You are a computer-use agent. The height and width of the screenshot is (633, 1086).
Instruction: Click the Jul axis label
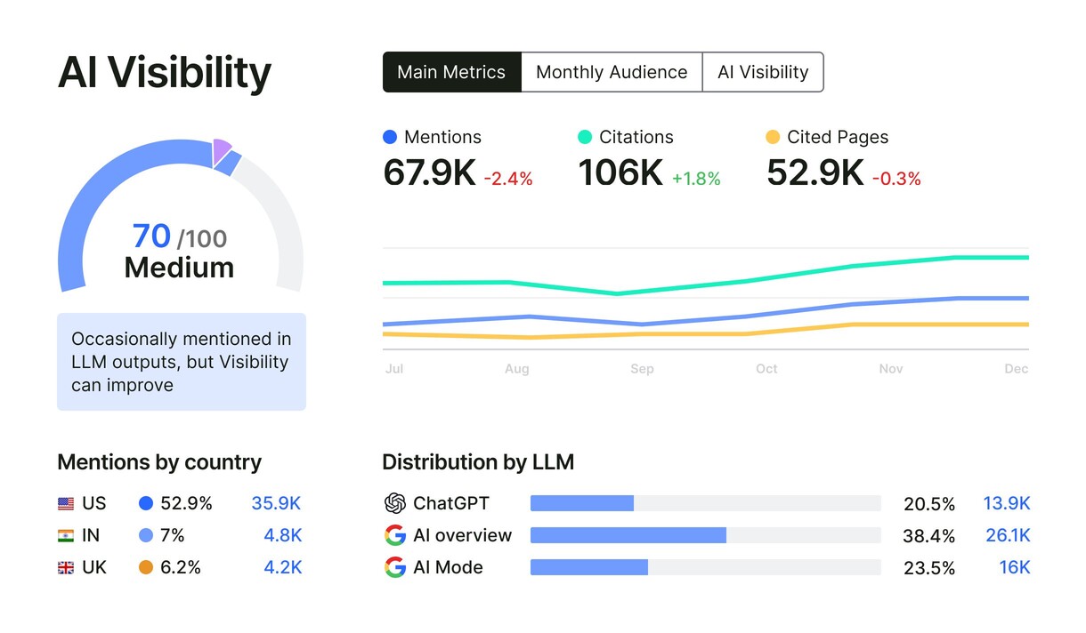[393, 369]
